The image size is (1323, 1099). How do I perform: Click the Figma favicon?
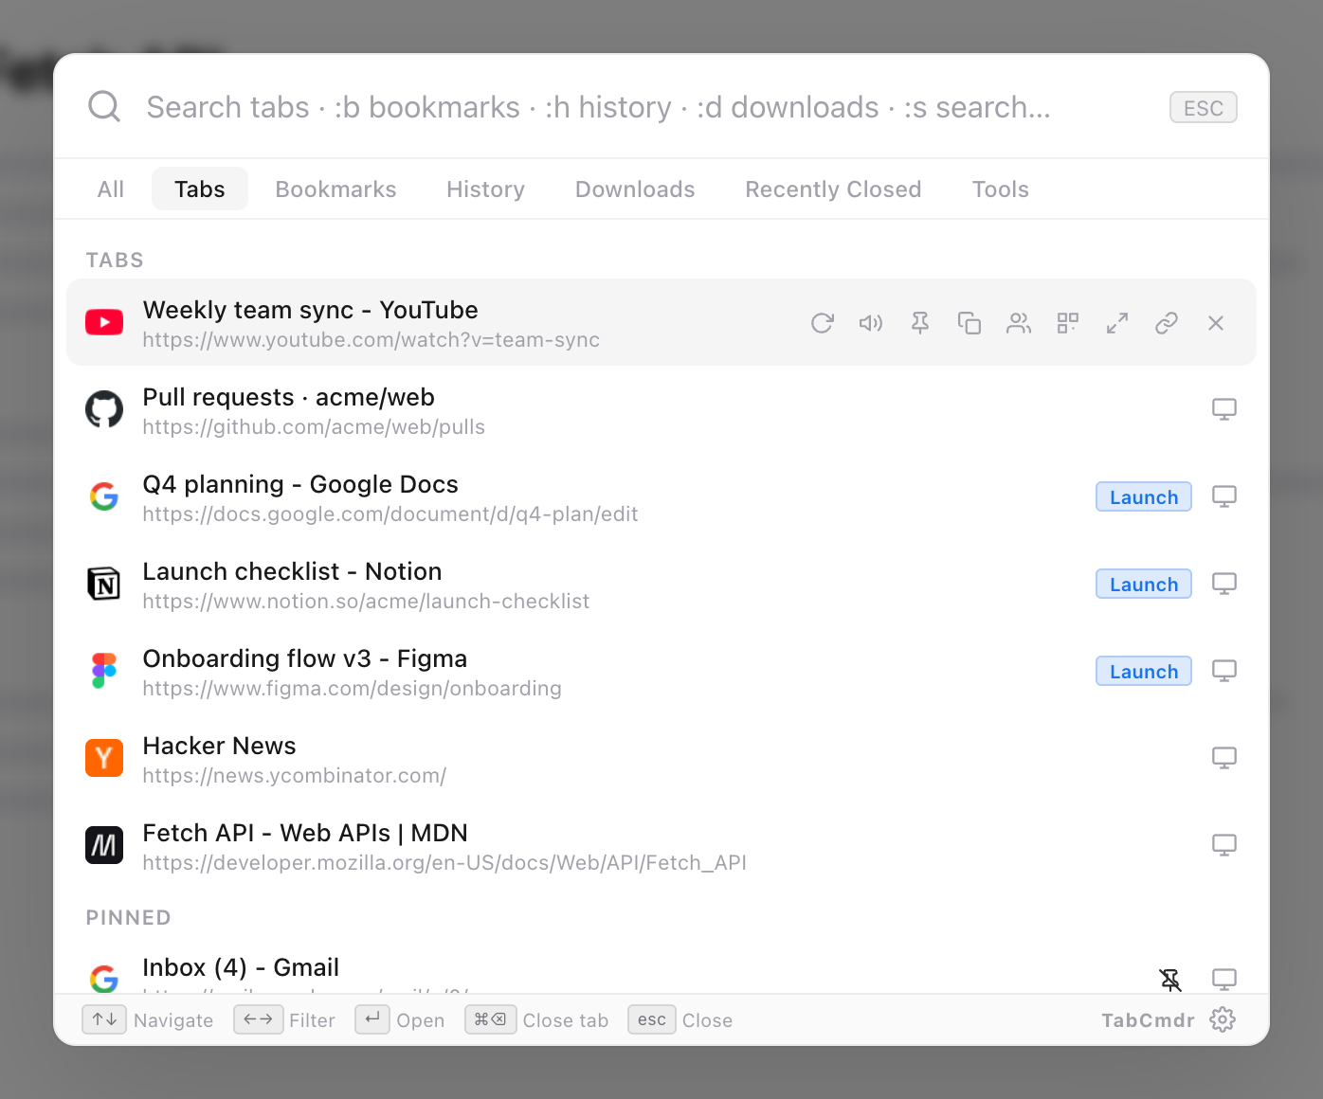(x=104, y=671)
